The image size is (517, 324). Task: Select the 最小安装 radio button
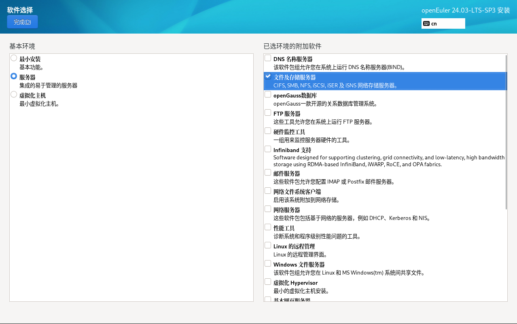click(x=14, y=58)
